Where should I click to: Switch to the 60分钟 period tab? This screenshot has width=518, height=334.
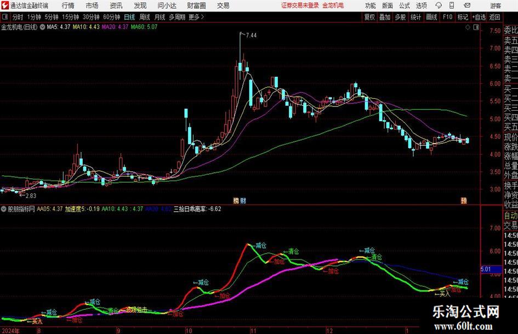click(x=112, y=17)
